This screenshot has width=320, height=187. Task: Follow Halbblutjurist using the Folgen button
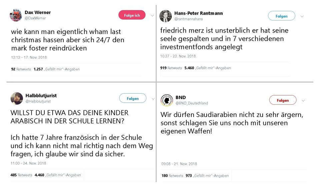(x=133, y=98)
